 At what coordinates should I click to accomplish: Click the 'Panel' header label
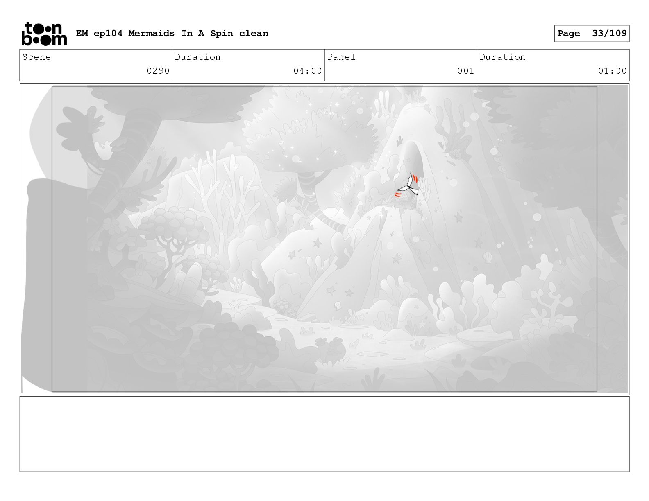[x=341, y=57]
